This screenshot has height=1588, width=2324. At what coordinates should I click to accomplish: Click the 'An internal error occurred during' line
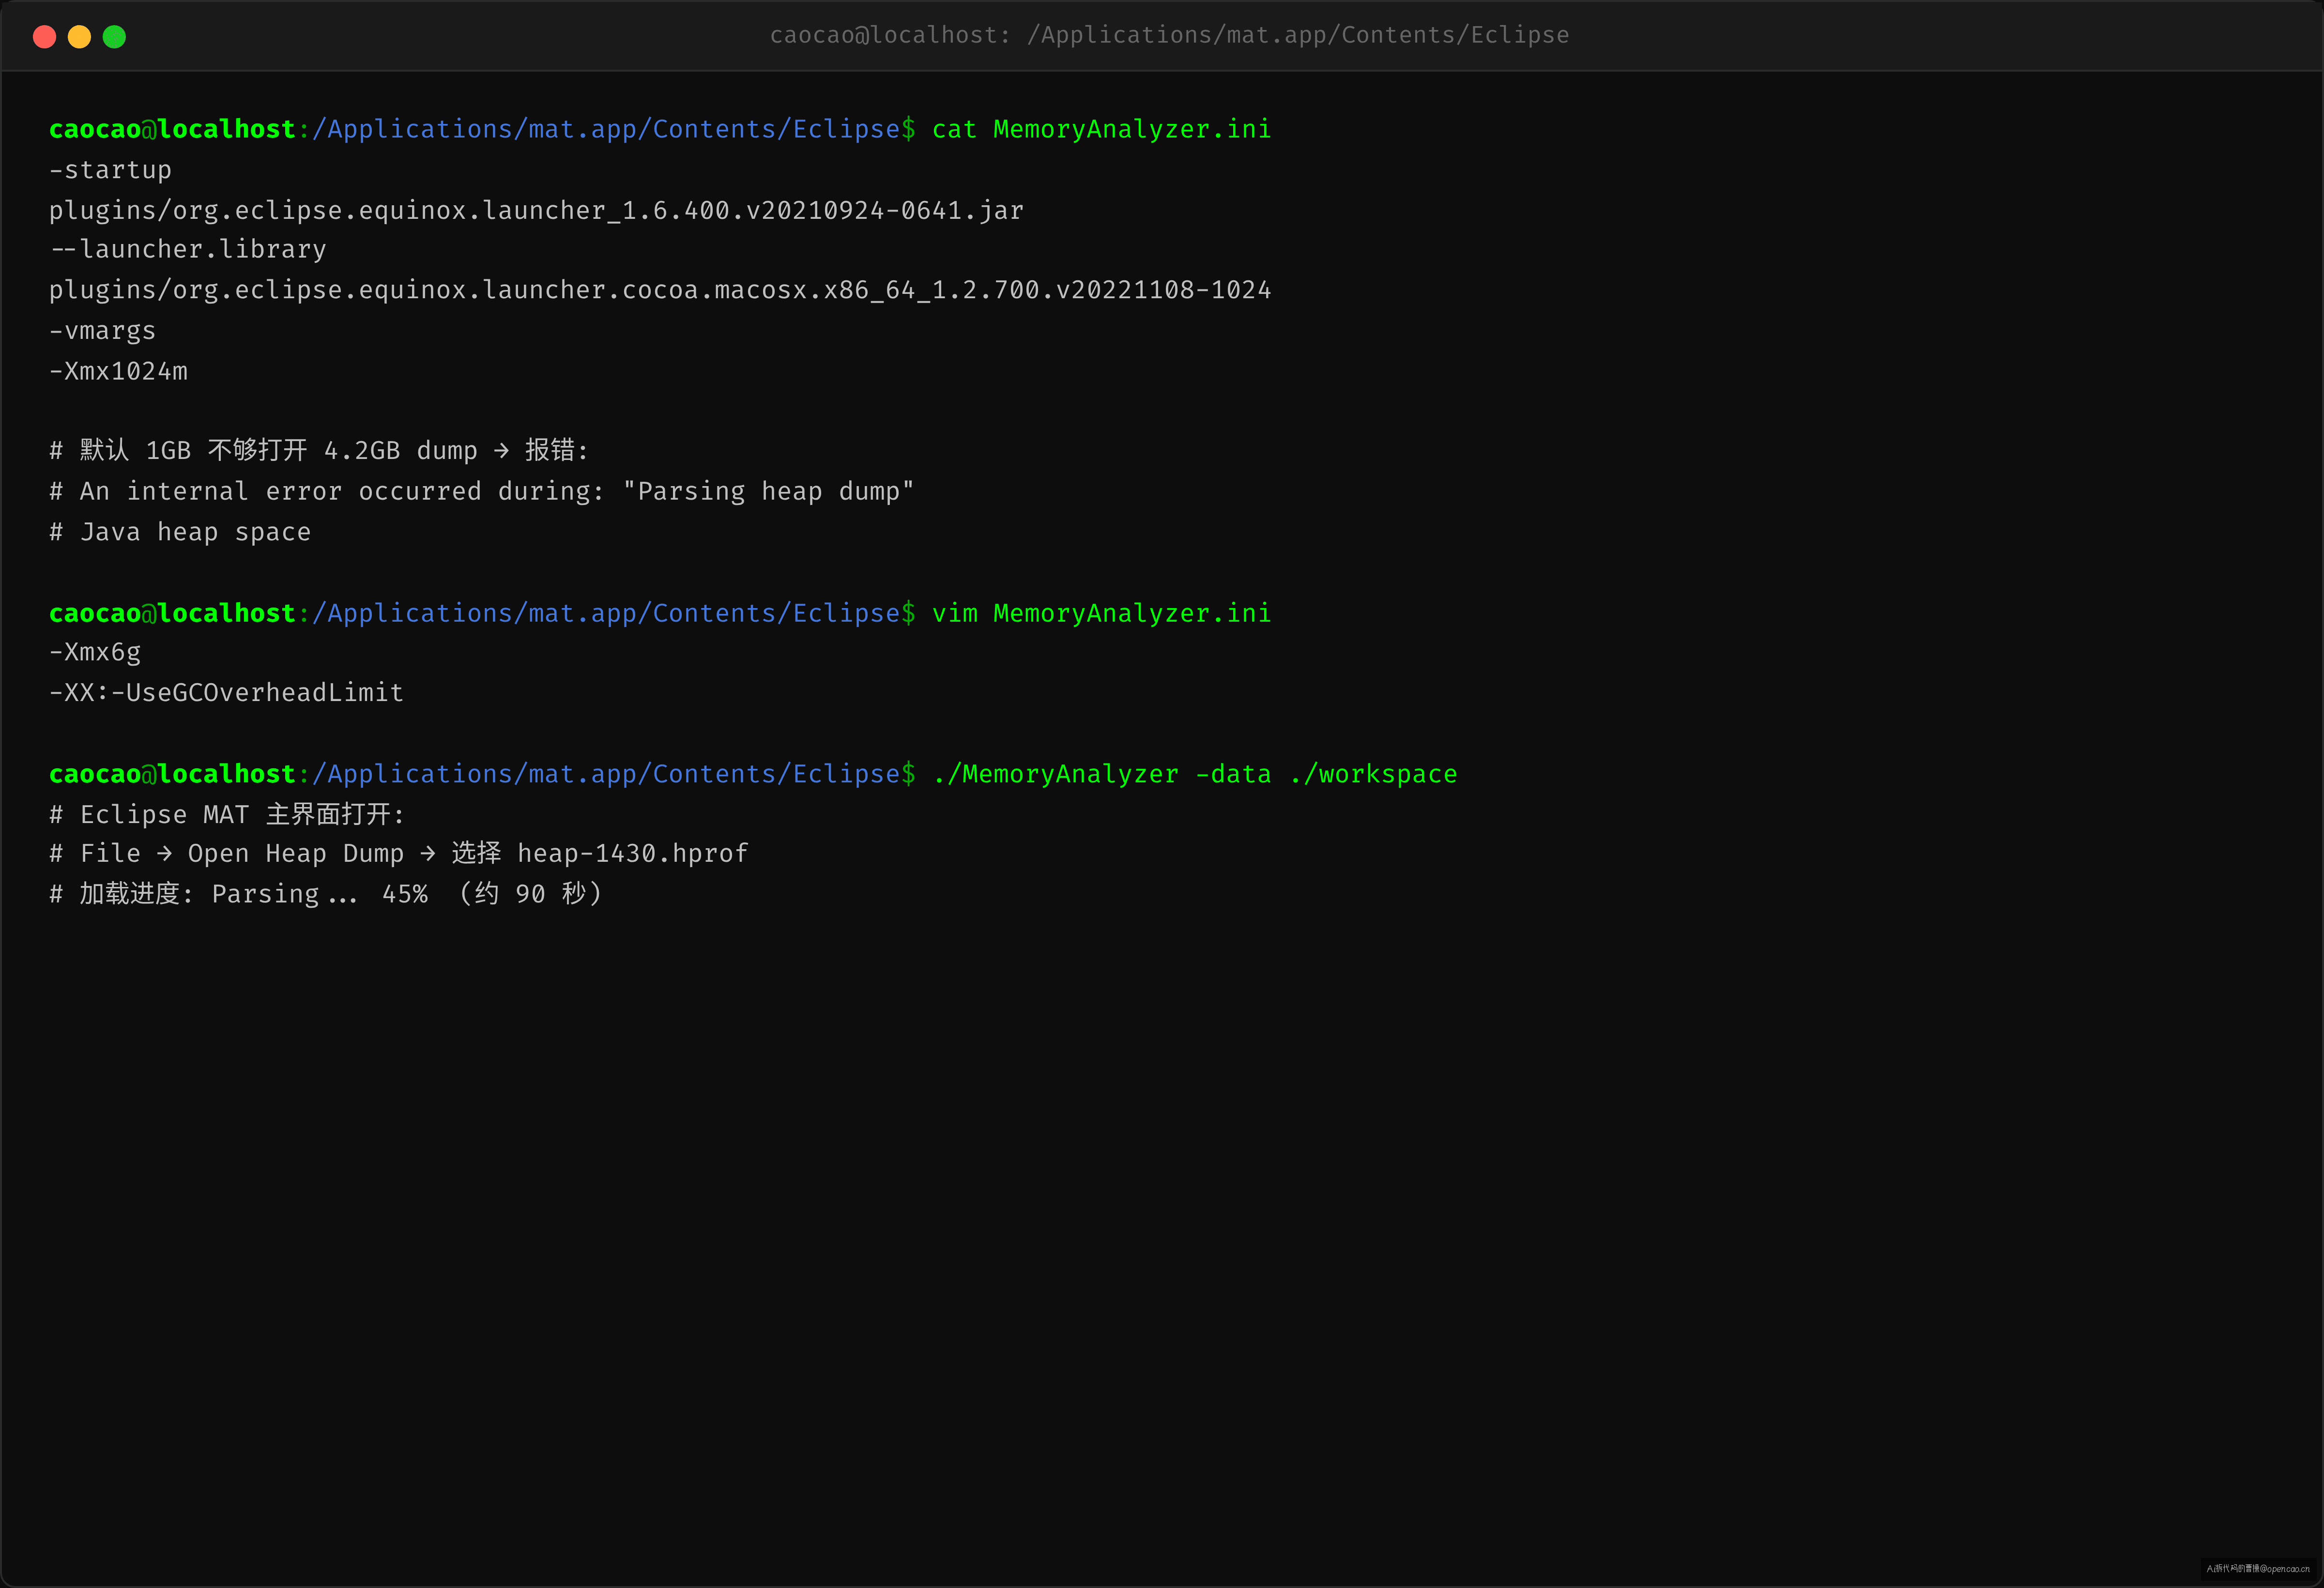click(482, 491)
